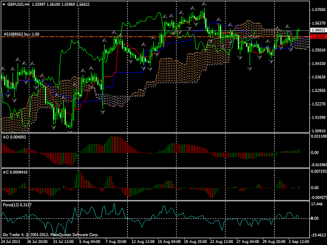Screen dimensions: 327x245
Task: Click the AO scale value 0.021108
Action: 319,136
